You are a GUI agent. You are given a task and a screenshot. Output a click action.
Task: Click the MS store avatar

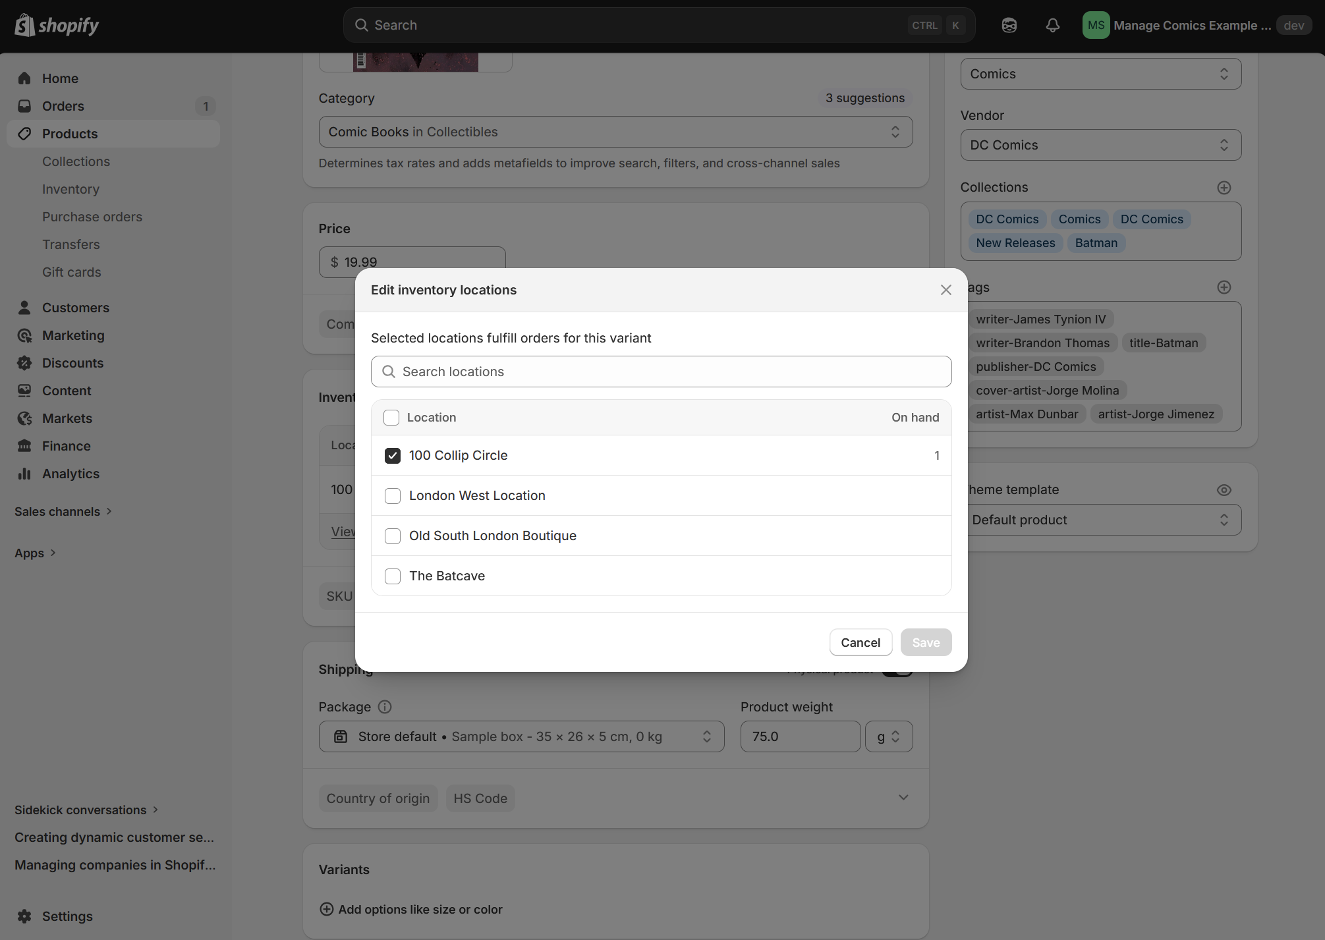click(x=1096, y=25)
